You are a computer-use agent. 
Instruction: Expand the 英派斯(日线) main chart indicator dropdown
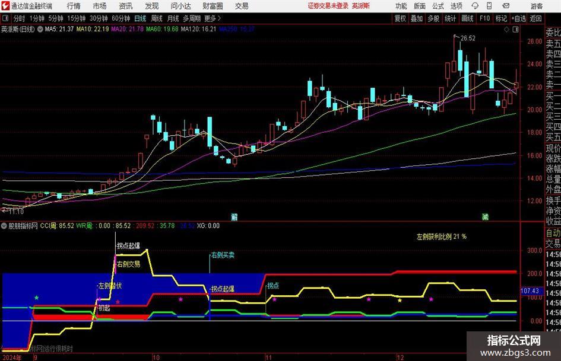coord(40,29)
